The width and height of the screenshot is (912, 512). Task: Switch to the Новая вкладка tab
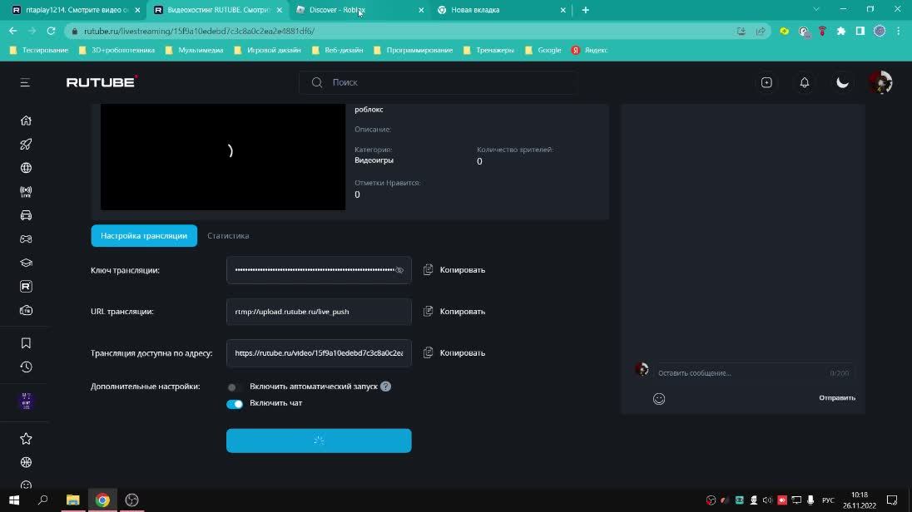[x=502, y=10]
